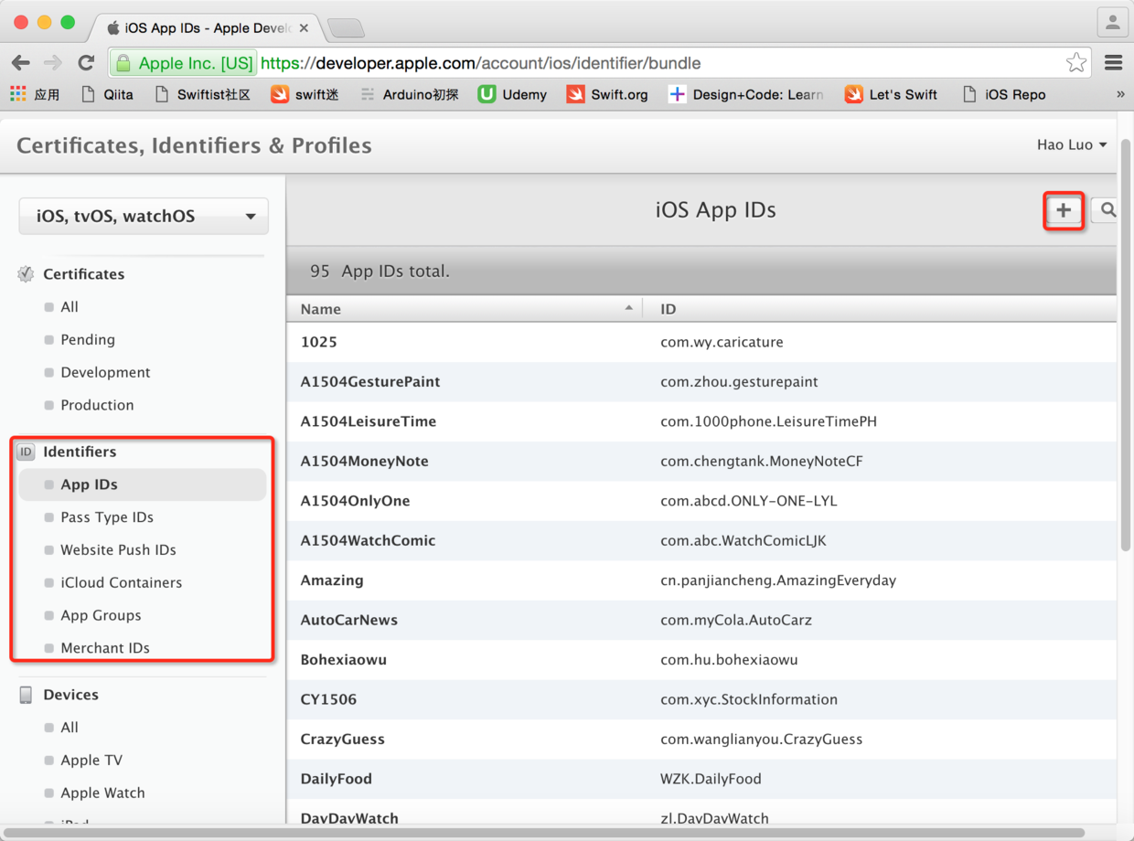Open the iOS, tvOS, watchOS platform dropdown
The image size is (1134, 841).
tap(144, 217)
